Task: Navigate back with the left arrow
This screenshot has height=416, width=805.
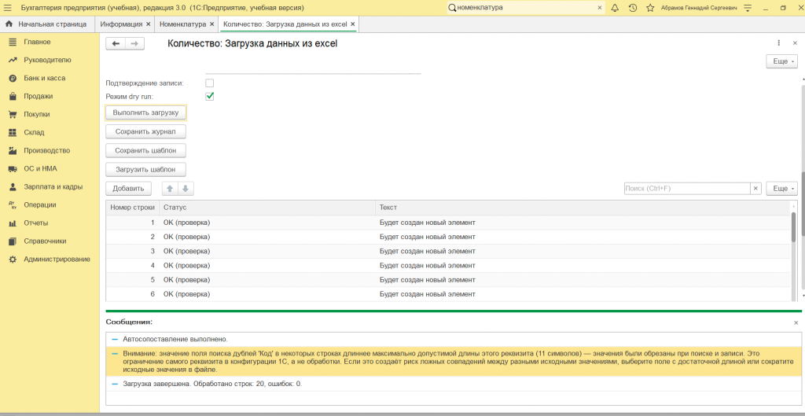Action: (x=116, y=44)
